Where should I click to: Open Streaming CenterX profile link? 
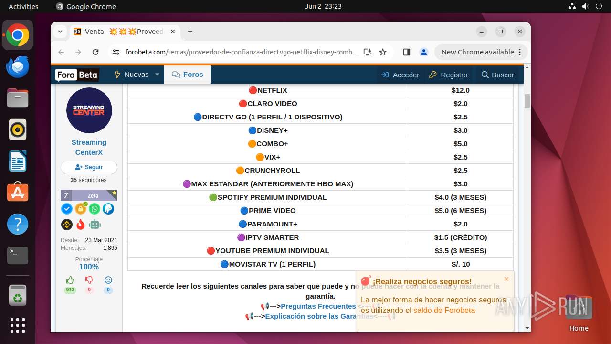pyautogui.click(x=89, y=147)
